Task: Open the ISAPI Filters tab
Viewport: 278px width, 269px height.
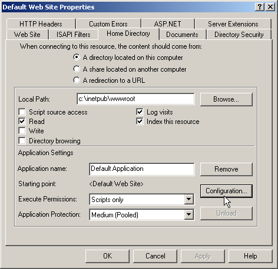Action: pyautogui.click(x=74, y=35)
